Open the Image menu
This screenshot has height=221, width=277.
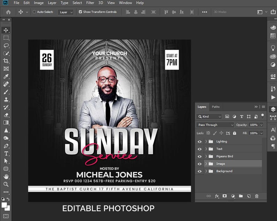coord(39,3)
